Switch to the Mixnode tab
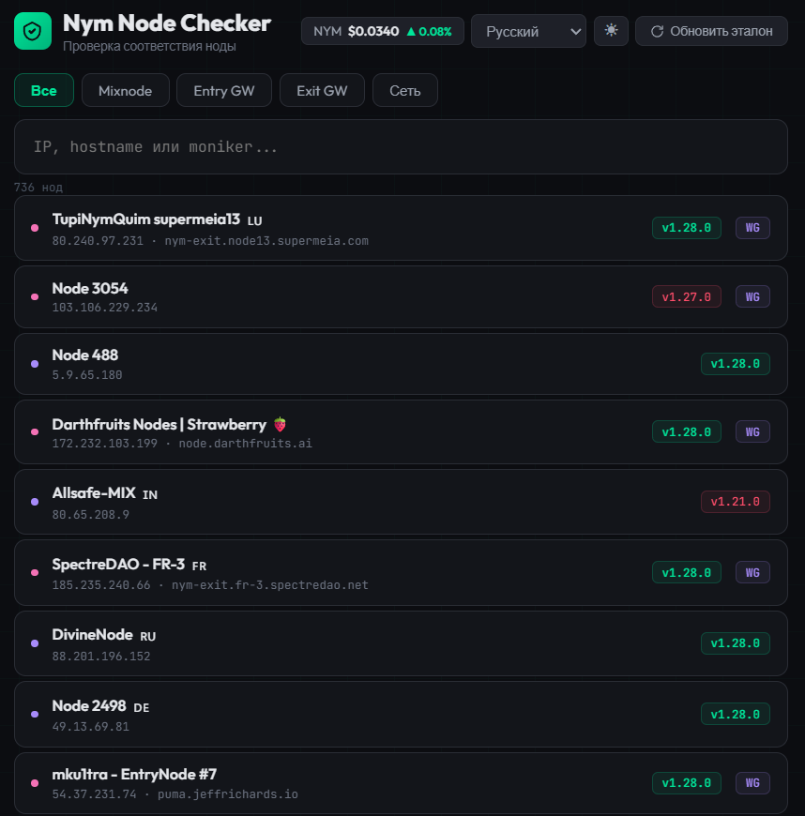The width and height of the screenshot is (805, 816). click(126, 91)
